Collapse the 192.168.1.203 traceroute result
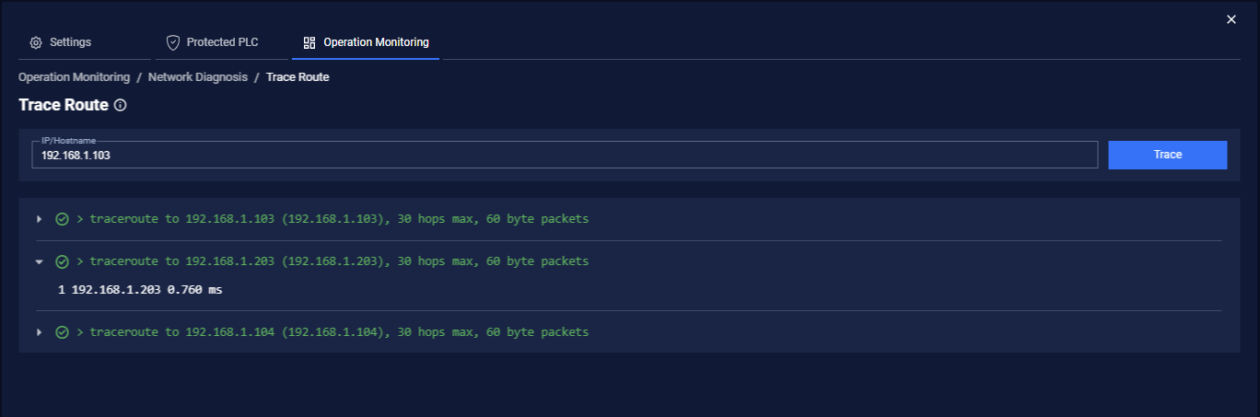Viewport: 1260px width, 417px height. point(39,261)
